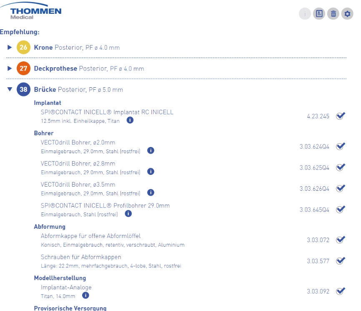Viewport: 361px width, 311px height.
Task: Collapse the Brücke tooth 38 section
Action: [x=10, y=89]
